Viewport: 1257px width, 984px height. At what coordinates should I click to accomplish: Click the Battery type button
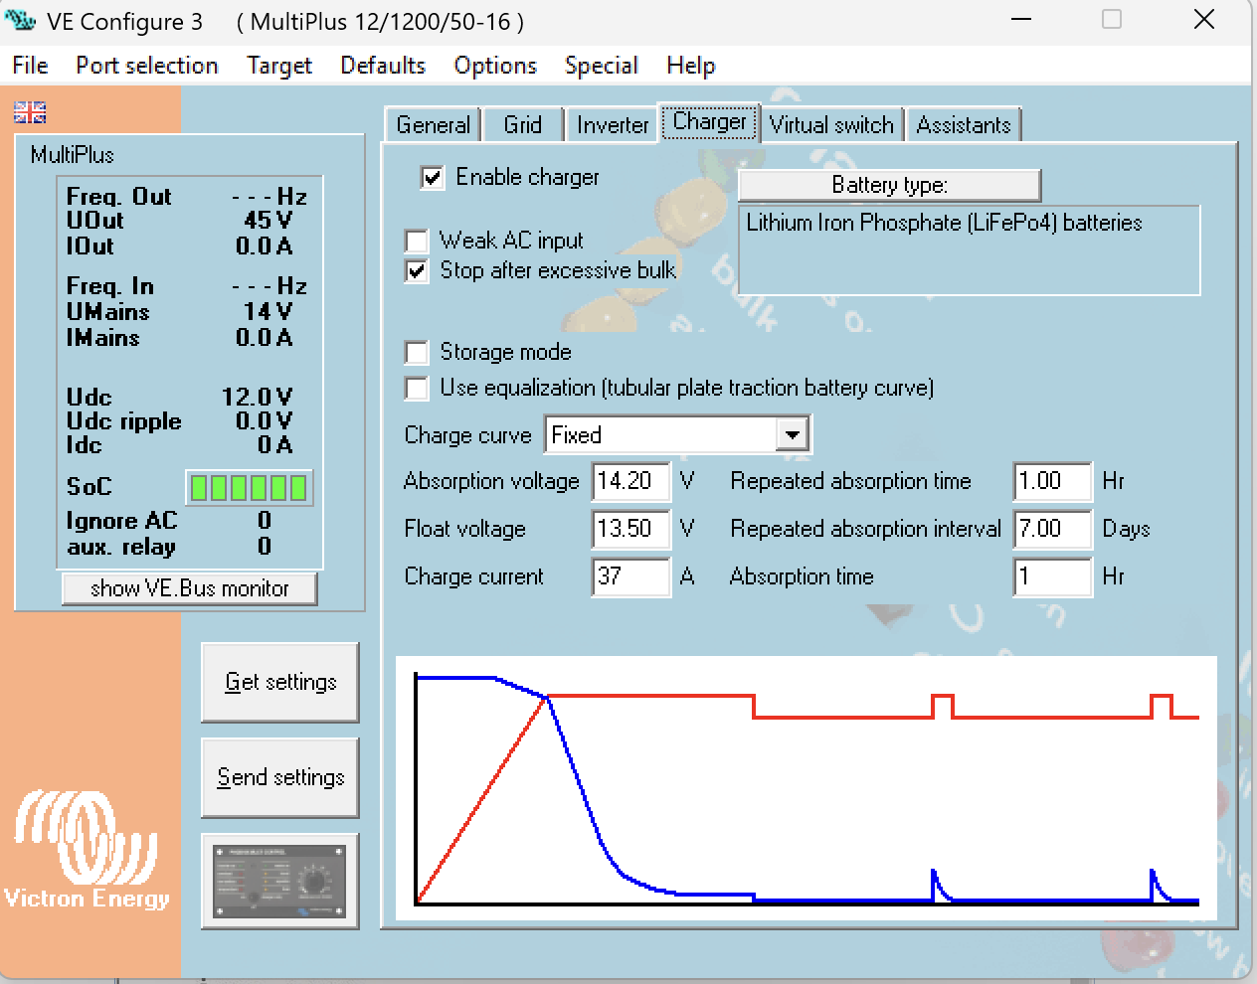889,185
